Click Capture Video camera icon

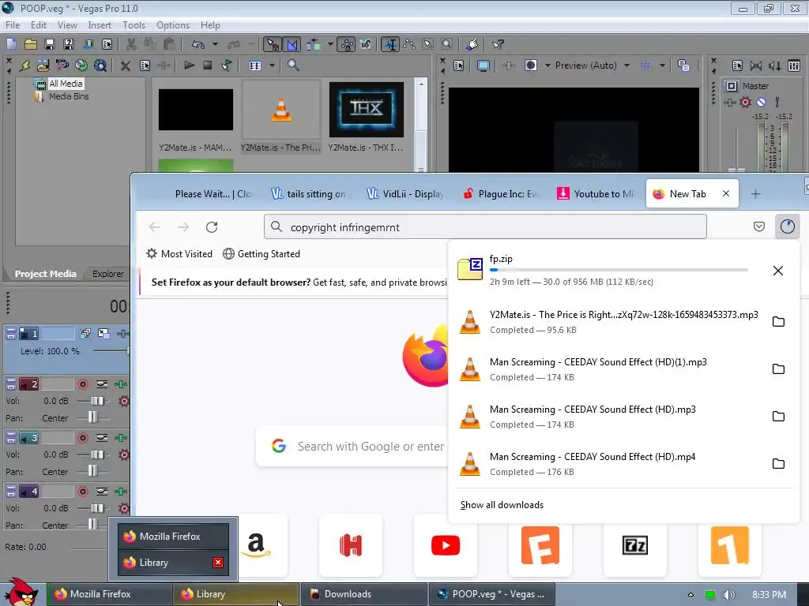coord(62,65)
